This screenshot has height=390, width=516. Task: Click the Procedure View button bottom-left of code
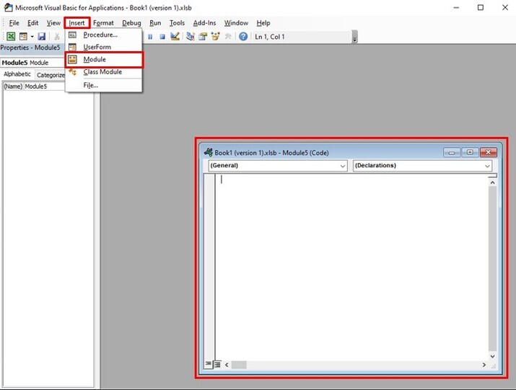point(208,364)
